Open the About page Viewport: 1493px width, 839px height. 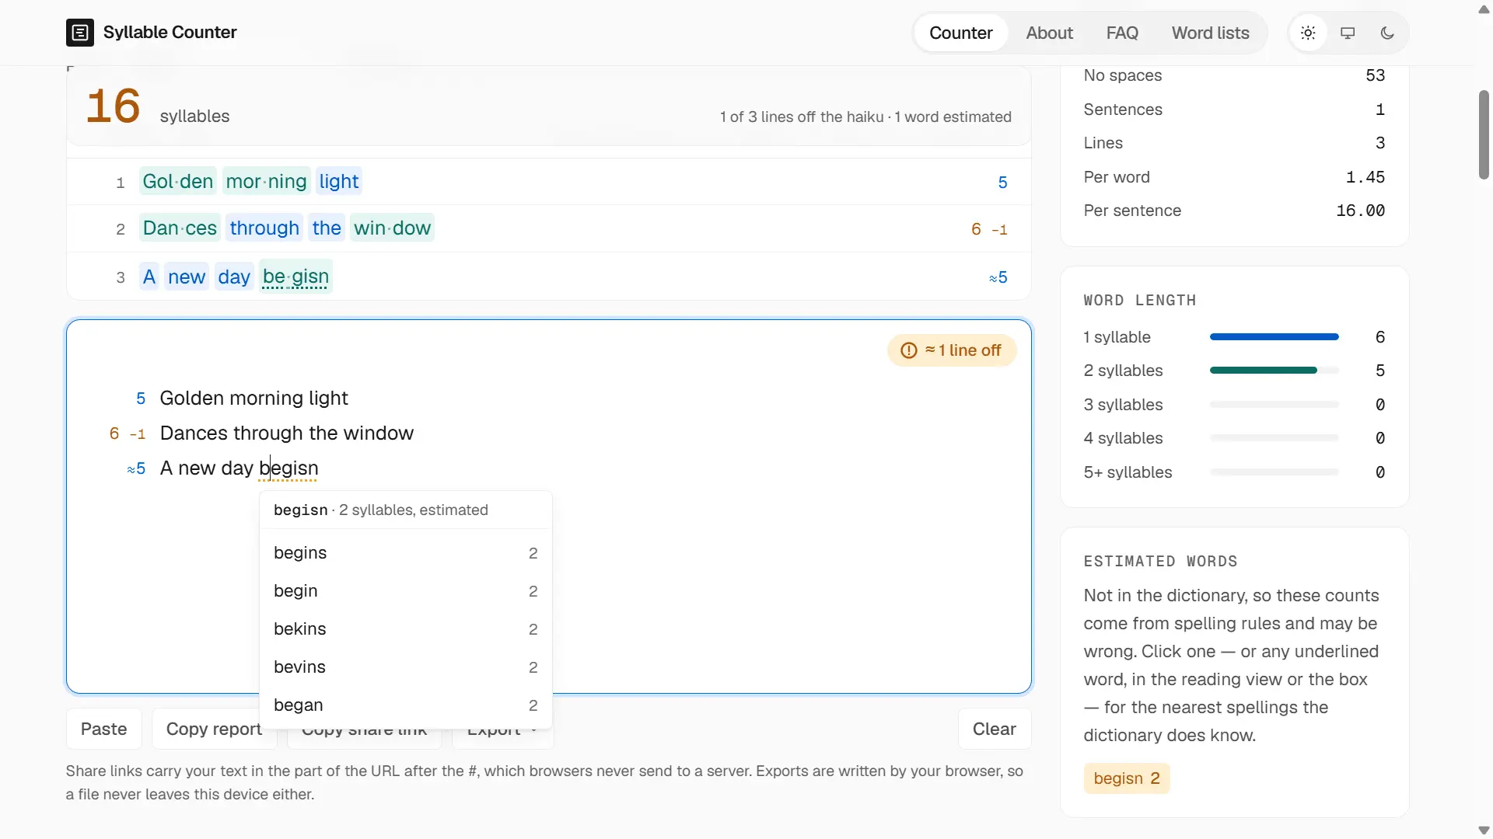coord(1049,33)
